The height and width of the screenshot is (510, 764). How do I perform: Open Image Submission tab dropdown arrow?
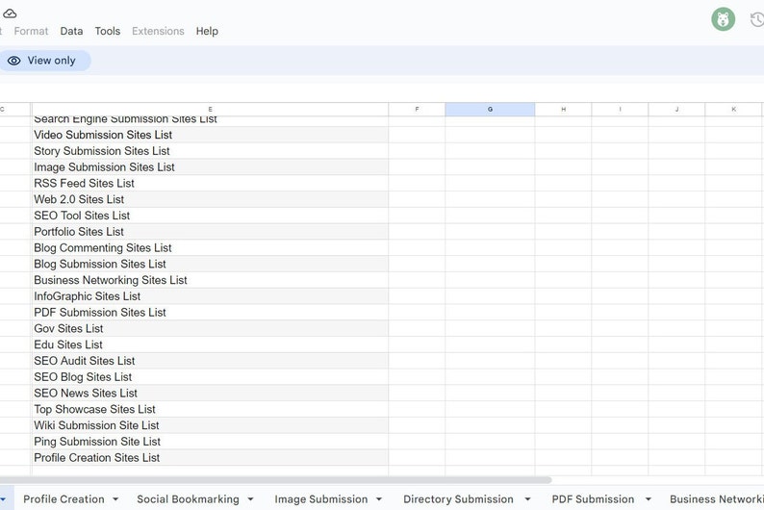coord(379,499)
